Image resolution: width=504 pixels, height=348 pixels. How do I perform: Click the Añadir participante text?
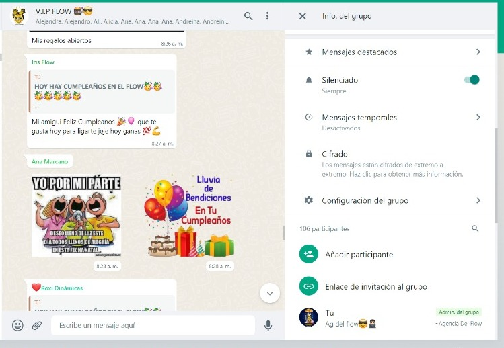(x=359, y=255)
